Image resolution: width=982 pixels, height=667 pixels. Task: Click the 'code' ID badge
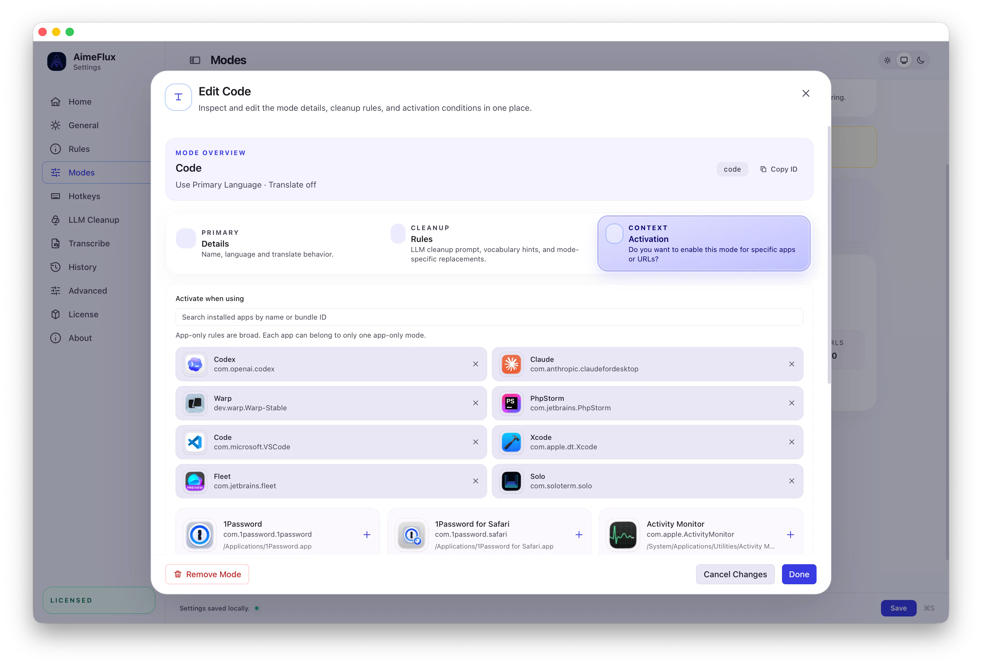click(732, 169)
